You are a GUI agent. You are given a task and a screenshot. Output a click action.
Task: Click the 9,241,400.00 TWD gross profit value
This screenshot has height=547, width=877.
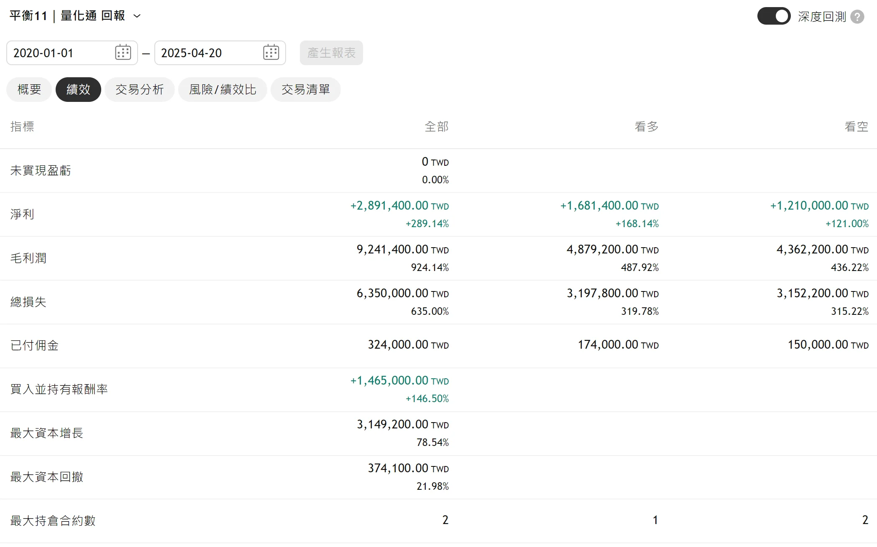(x=403, y=249)
